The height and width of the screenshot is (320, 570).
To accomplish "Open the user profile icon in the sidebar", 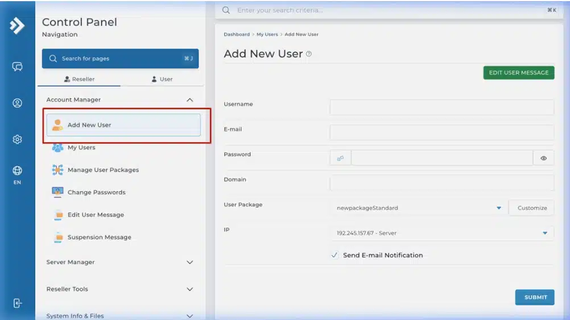I will click(x=17, y=103).
